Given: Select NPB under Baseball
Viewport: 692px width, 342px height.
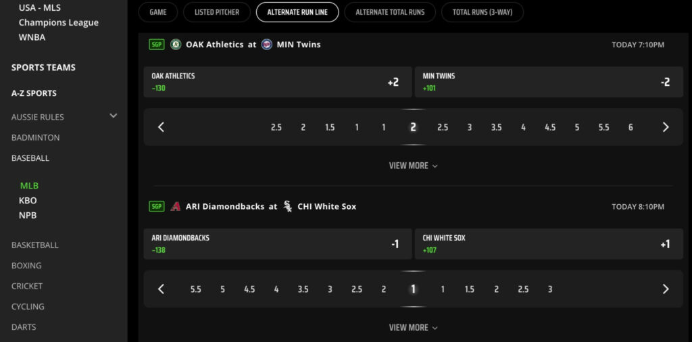Looking at the screenshot, I should click(x=28, y=216).
